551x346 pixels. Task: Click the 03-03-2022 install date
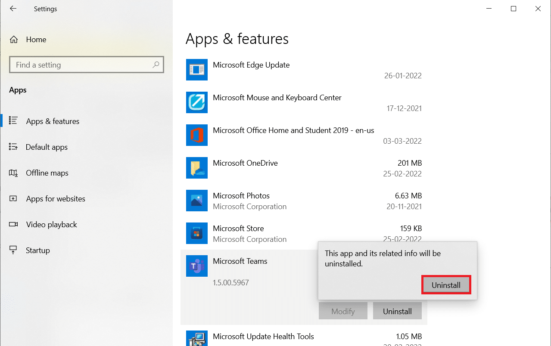point(402,141)
